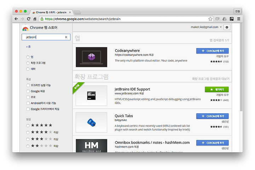Click the forward navigation arrow

point(22,19)
